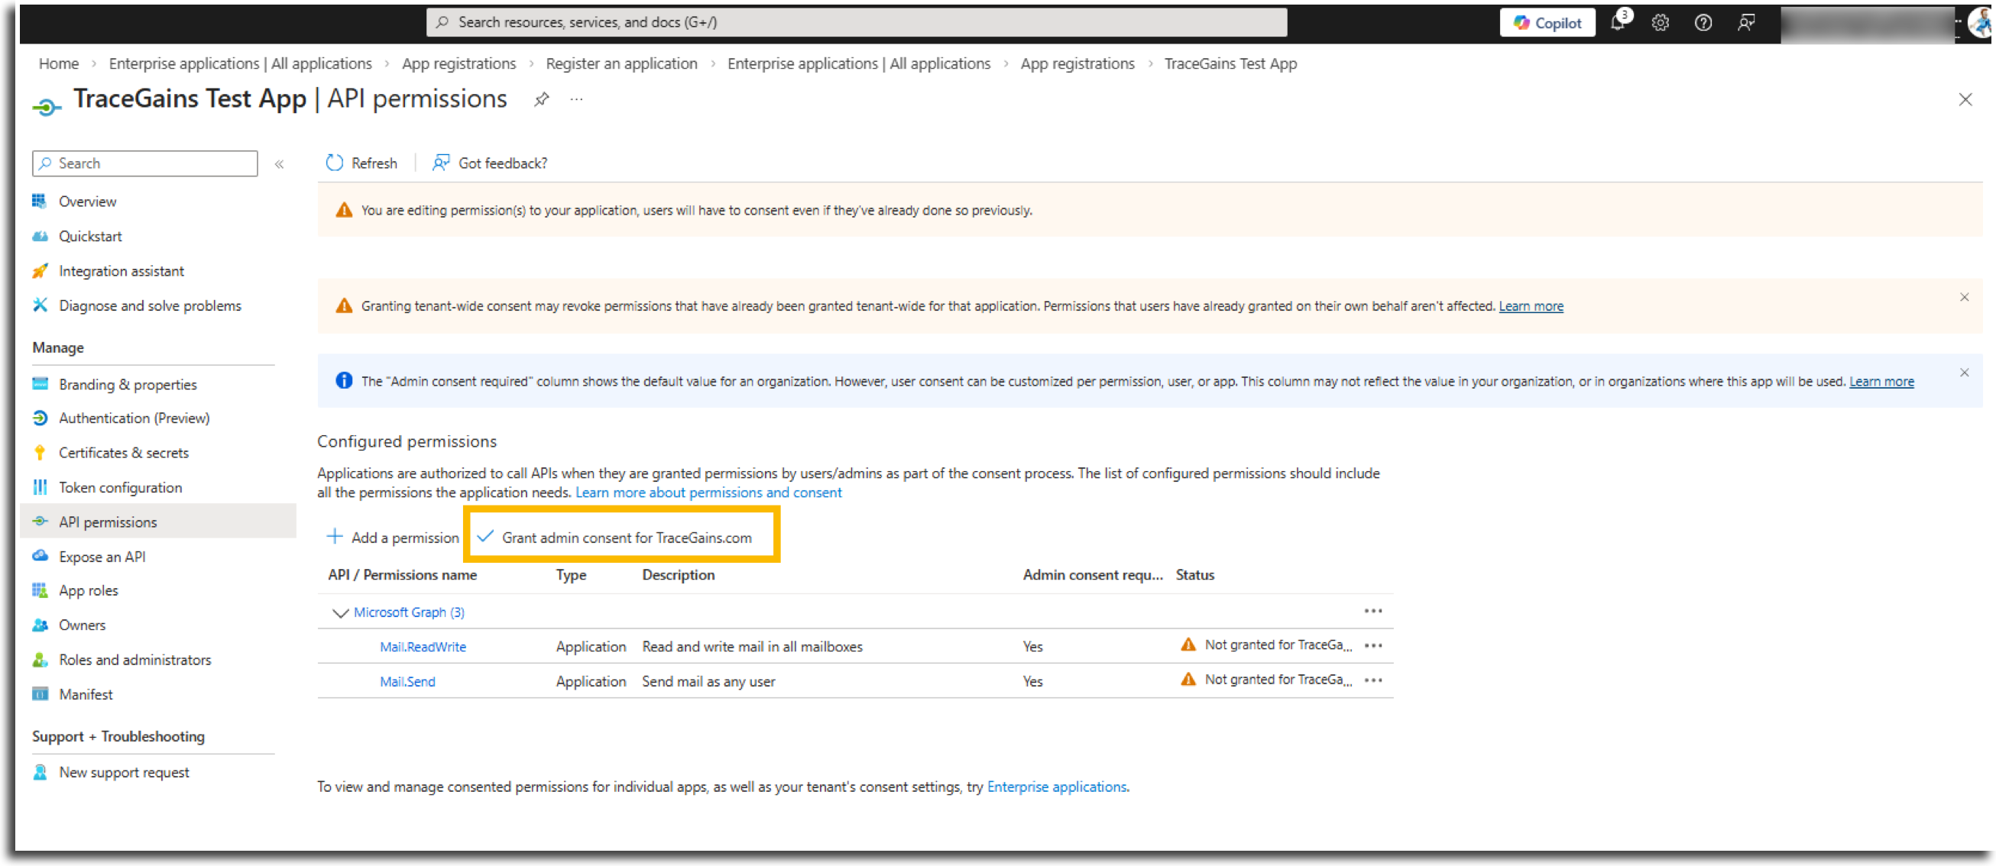1996x866 pixels.
Task: Click the Refresh button
Action: coord(361,163)
